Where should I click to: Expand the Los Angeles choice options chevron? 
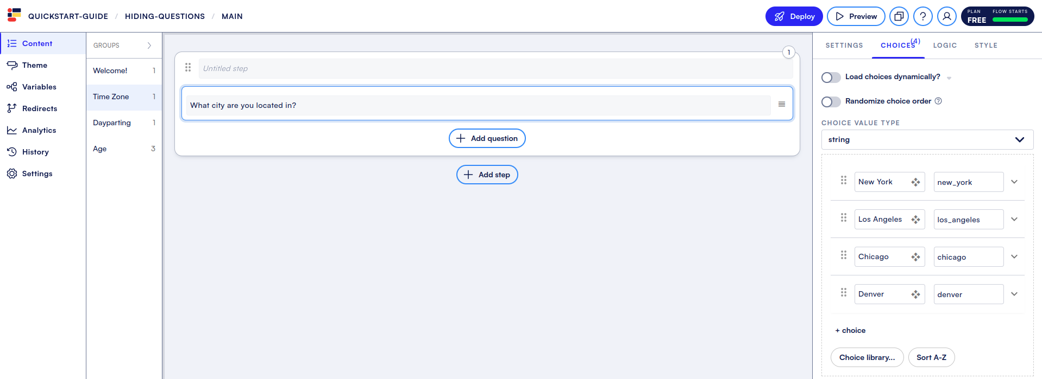[x=1014, y=219]
